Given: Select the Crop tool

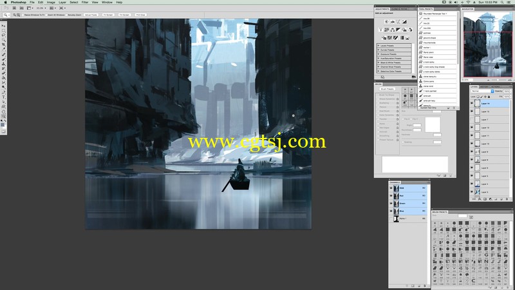Looking at the screenshot, I should click(4, 44).
